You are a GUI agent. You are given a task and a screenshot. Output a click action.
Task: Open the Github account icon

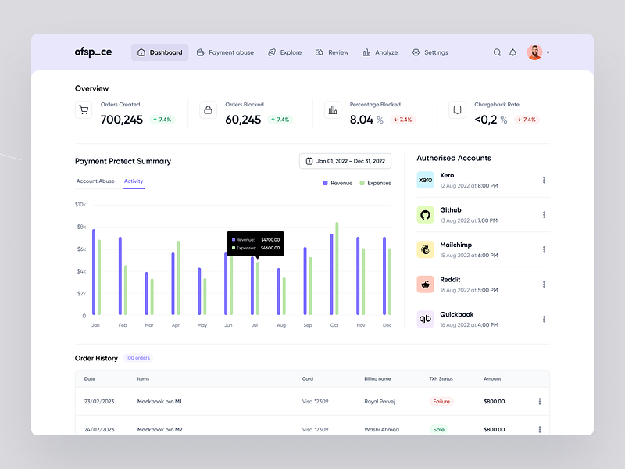(425, 214)
